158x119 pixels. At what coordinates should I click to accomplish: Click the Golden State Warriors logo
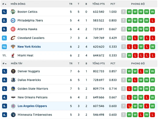(x=13, y=89)
